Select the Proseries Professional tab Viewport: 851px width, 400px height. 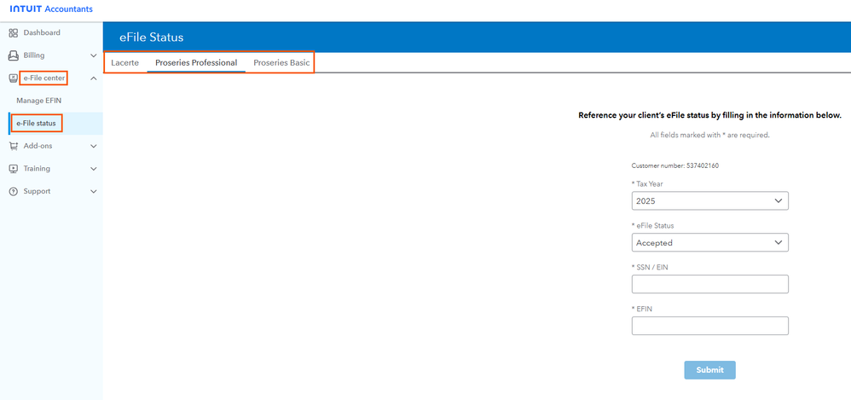click(196, 63)
